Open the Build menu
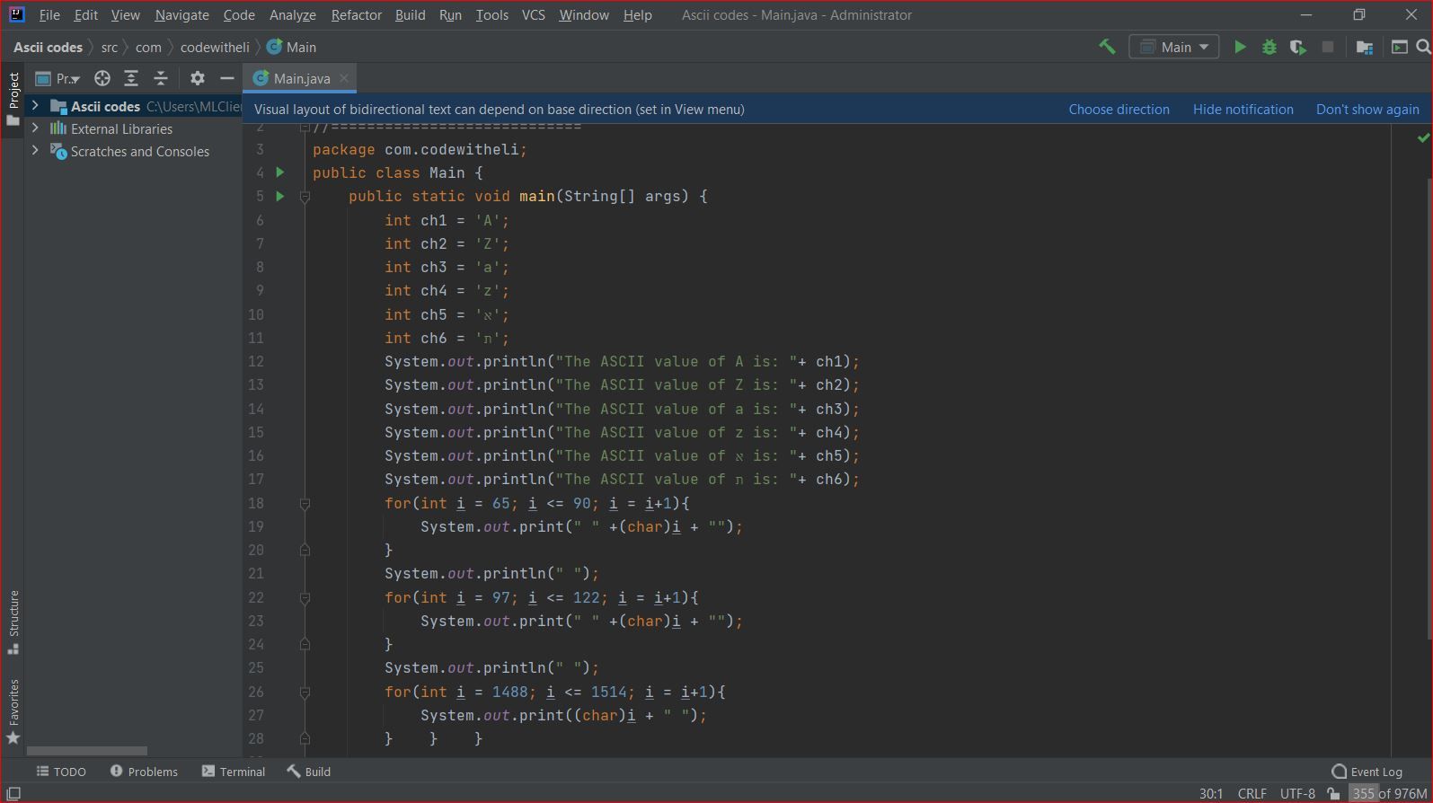1433x803 pixels. pos(410,14)
